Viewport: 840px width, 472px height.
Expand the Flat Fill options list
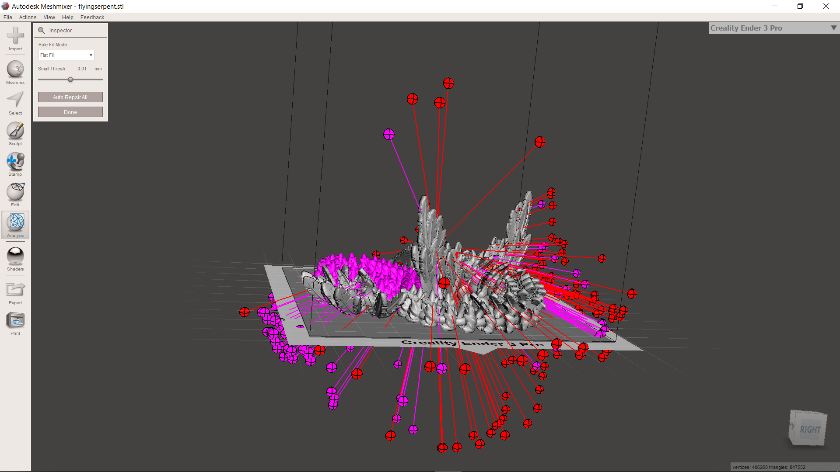tap(91, 55)
